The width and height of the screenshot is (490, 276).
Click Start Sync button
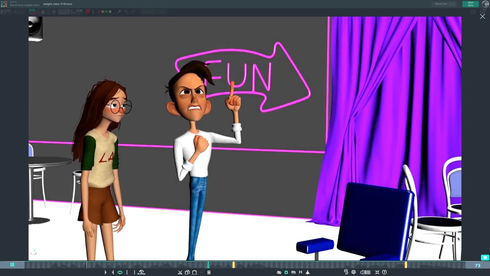pyautogui.click(x=470, y=4)
